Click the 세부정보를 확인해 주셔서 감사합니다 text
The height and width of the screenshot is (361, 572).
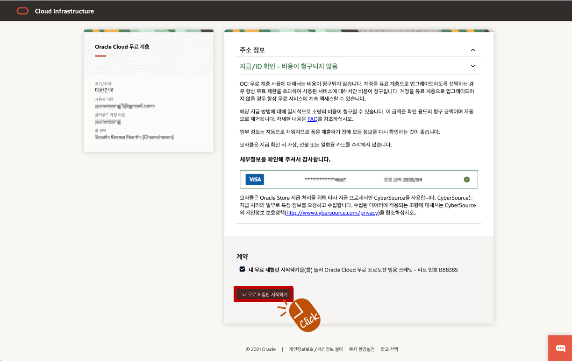[285, 159]
